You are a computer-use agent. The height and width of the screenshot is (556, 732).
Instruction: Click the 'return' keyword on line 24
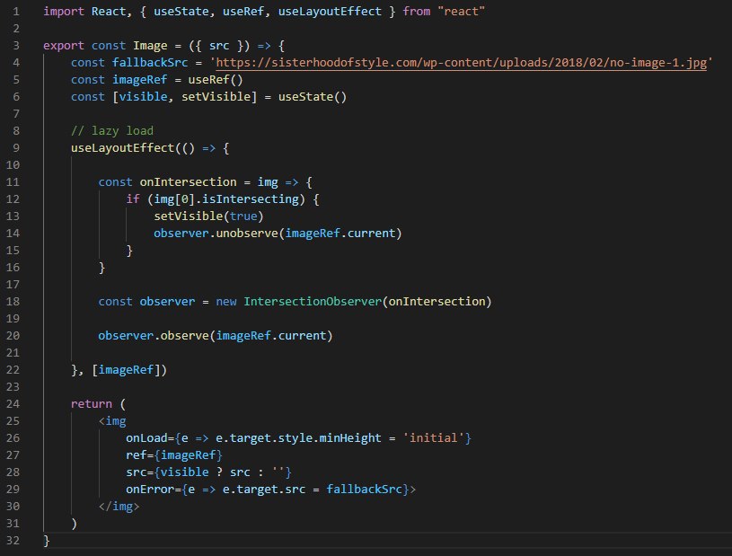coord(92,404)
